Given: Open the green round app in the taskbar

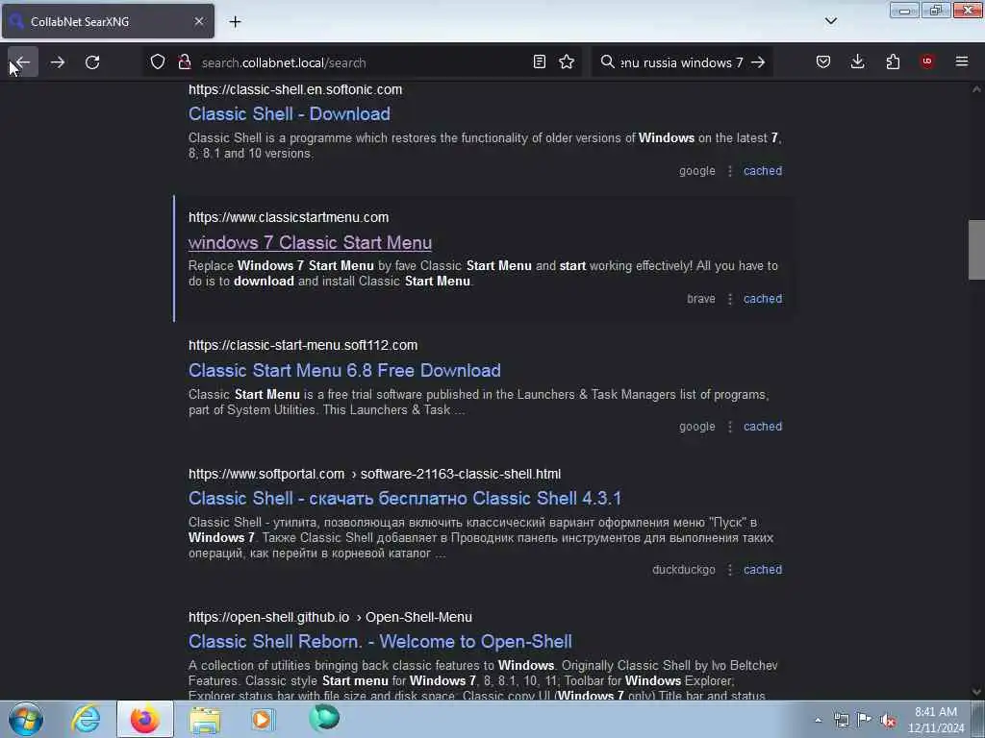Looking at the screenshot, I should (324, 718).
